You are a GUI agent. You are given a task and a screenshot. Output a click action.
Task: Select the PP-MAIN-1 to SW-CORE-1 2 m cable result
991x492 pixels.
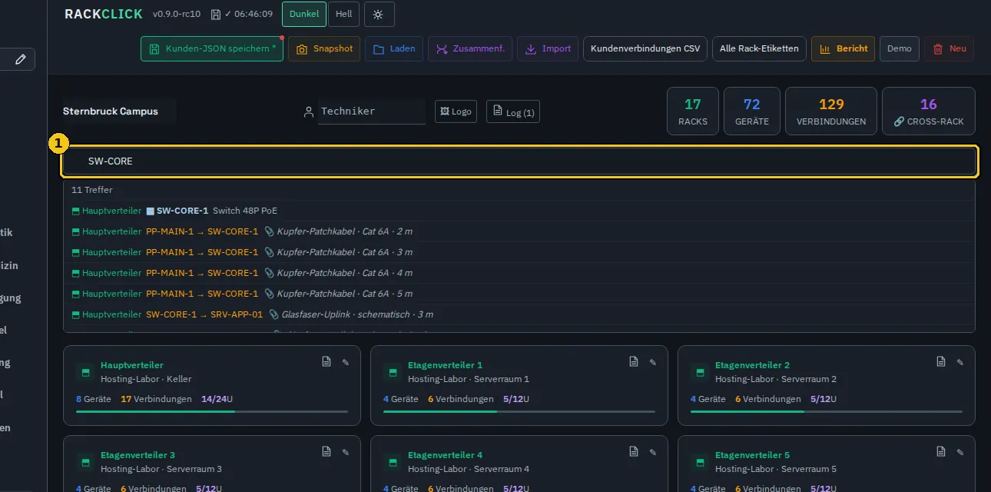coord(519,231)
